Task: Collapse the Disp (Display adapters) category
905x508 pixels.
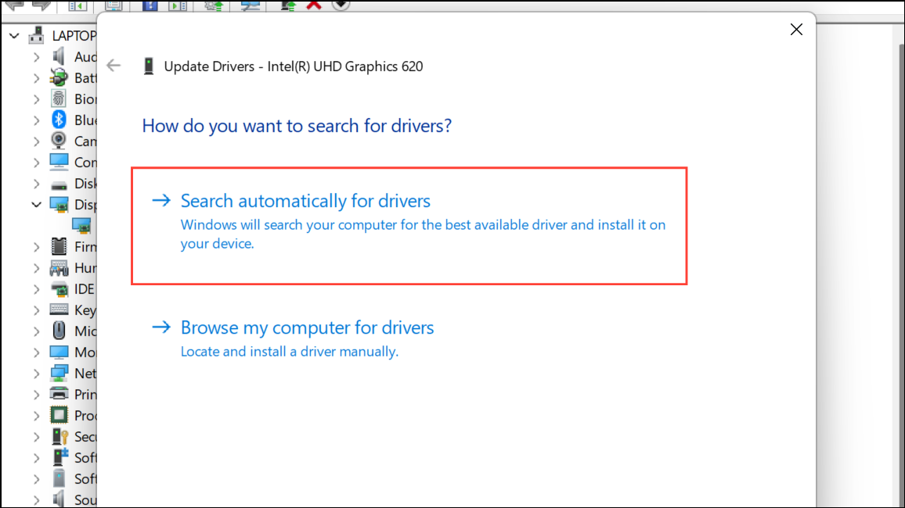Action: tap(36, 205)
